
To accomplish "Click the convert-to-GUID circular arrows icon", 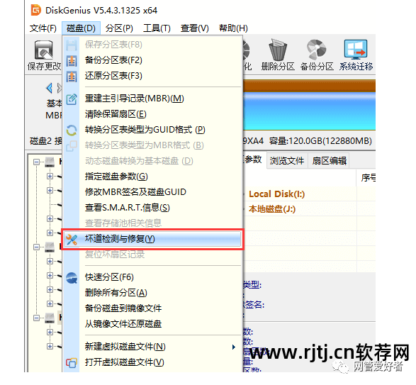I will pos(72,130).
